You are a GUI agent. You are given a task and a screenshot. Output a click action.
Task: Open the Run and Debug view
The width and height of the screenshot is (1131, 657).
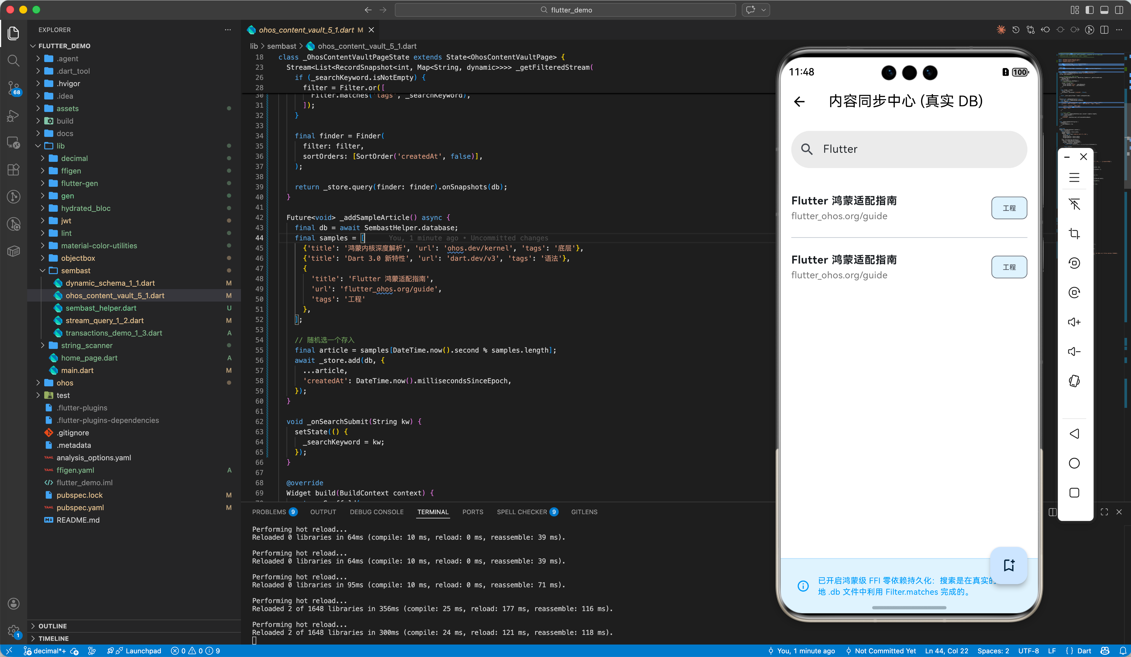point(14,116)
